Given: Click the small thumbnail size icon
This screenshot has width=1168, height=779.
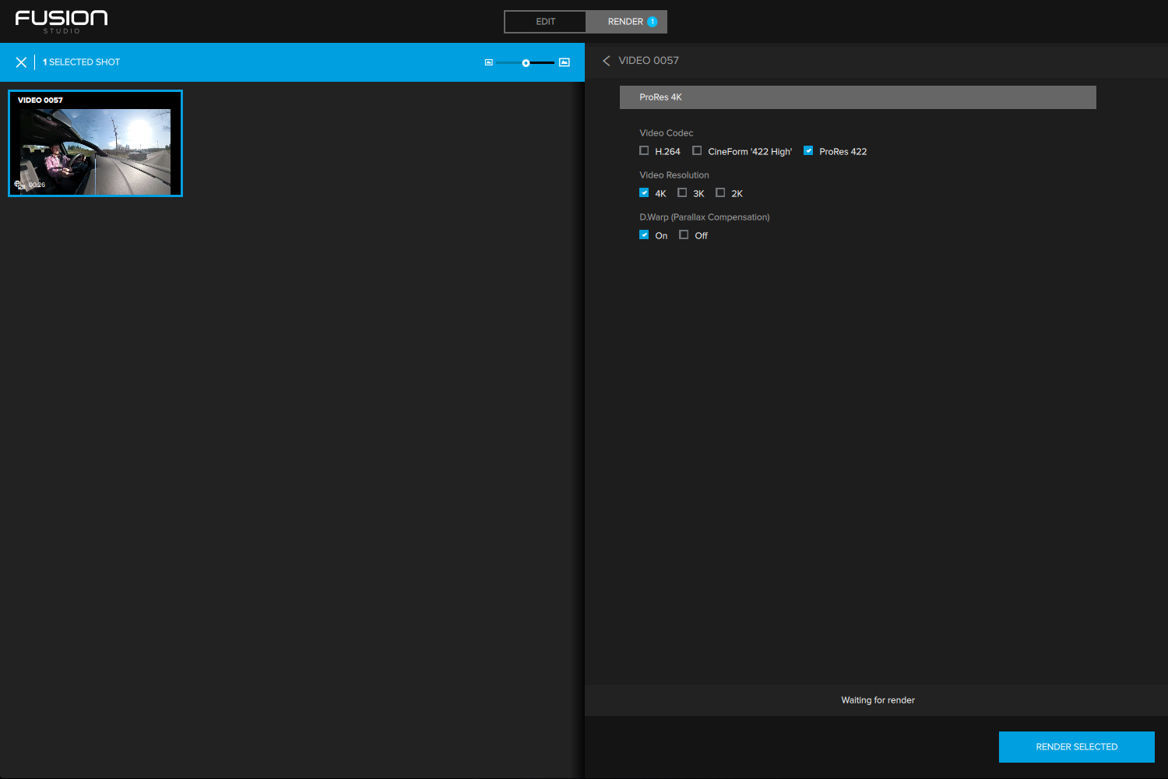Looking at the screenshot, I should (489, 62).
